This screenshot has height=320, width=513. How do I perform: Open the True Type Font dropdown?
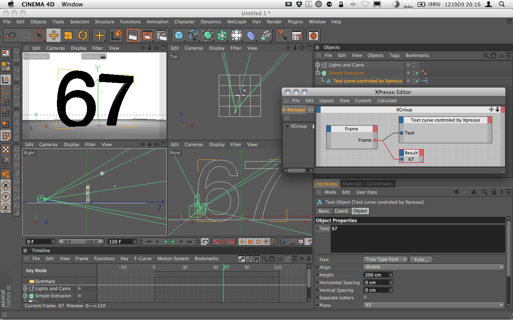coord(386,260)
